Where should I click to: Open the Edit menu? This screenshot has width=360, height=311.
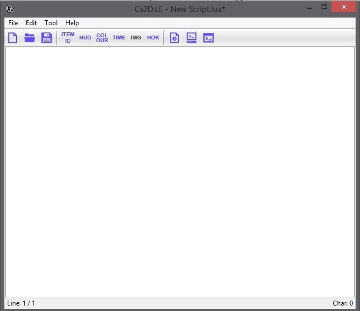(31, 23)
